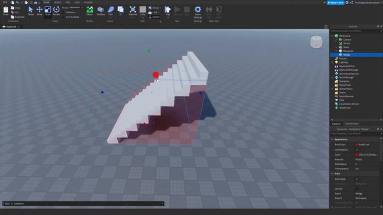Collapse the Appearance properties section
Screen dimensions: 383x215
pos(332,139)
